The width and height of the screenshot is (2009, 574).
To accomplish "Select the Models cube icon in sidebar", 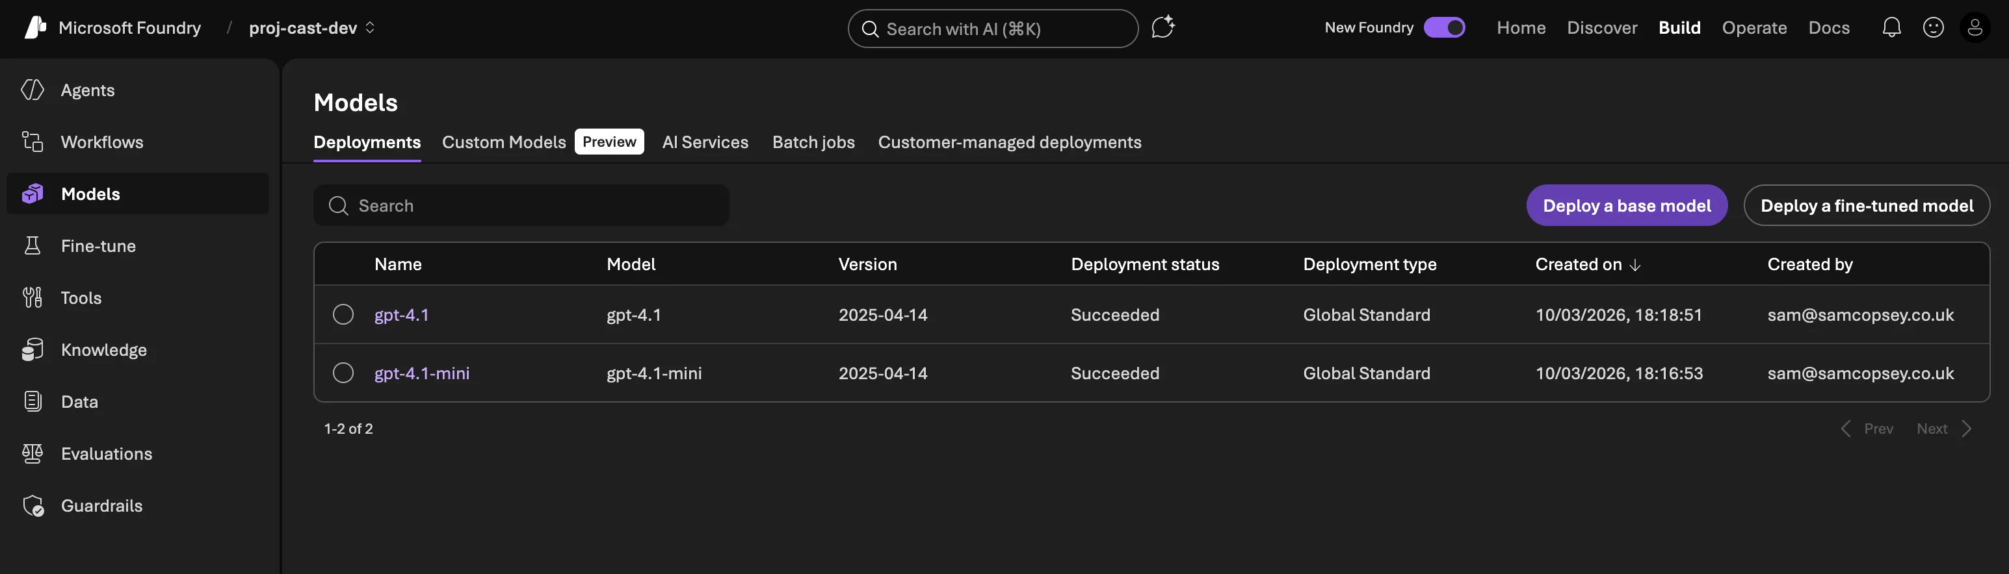I will [x=33, y=194].
